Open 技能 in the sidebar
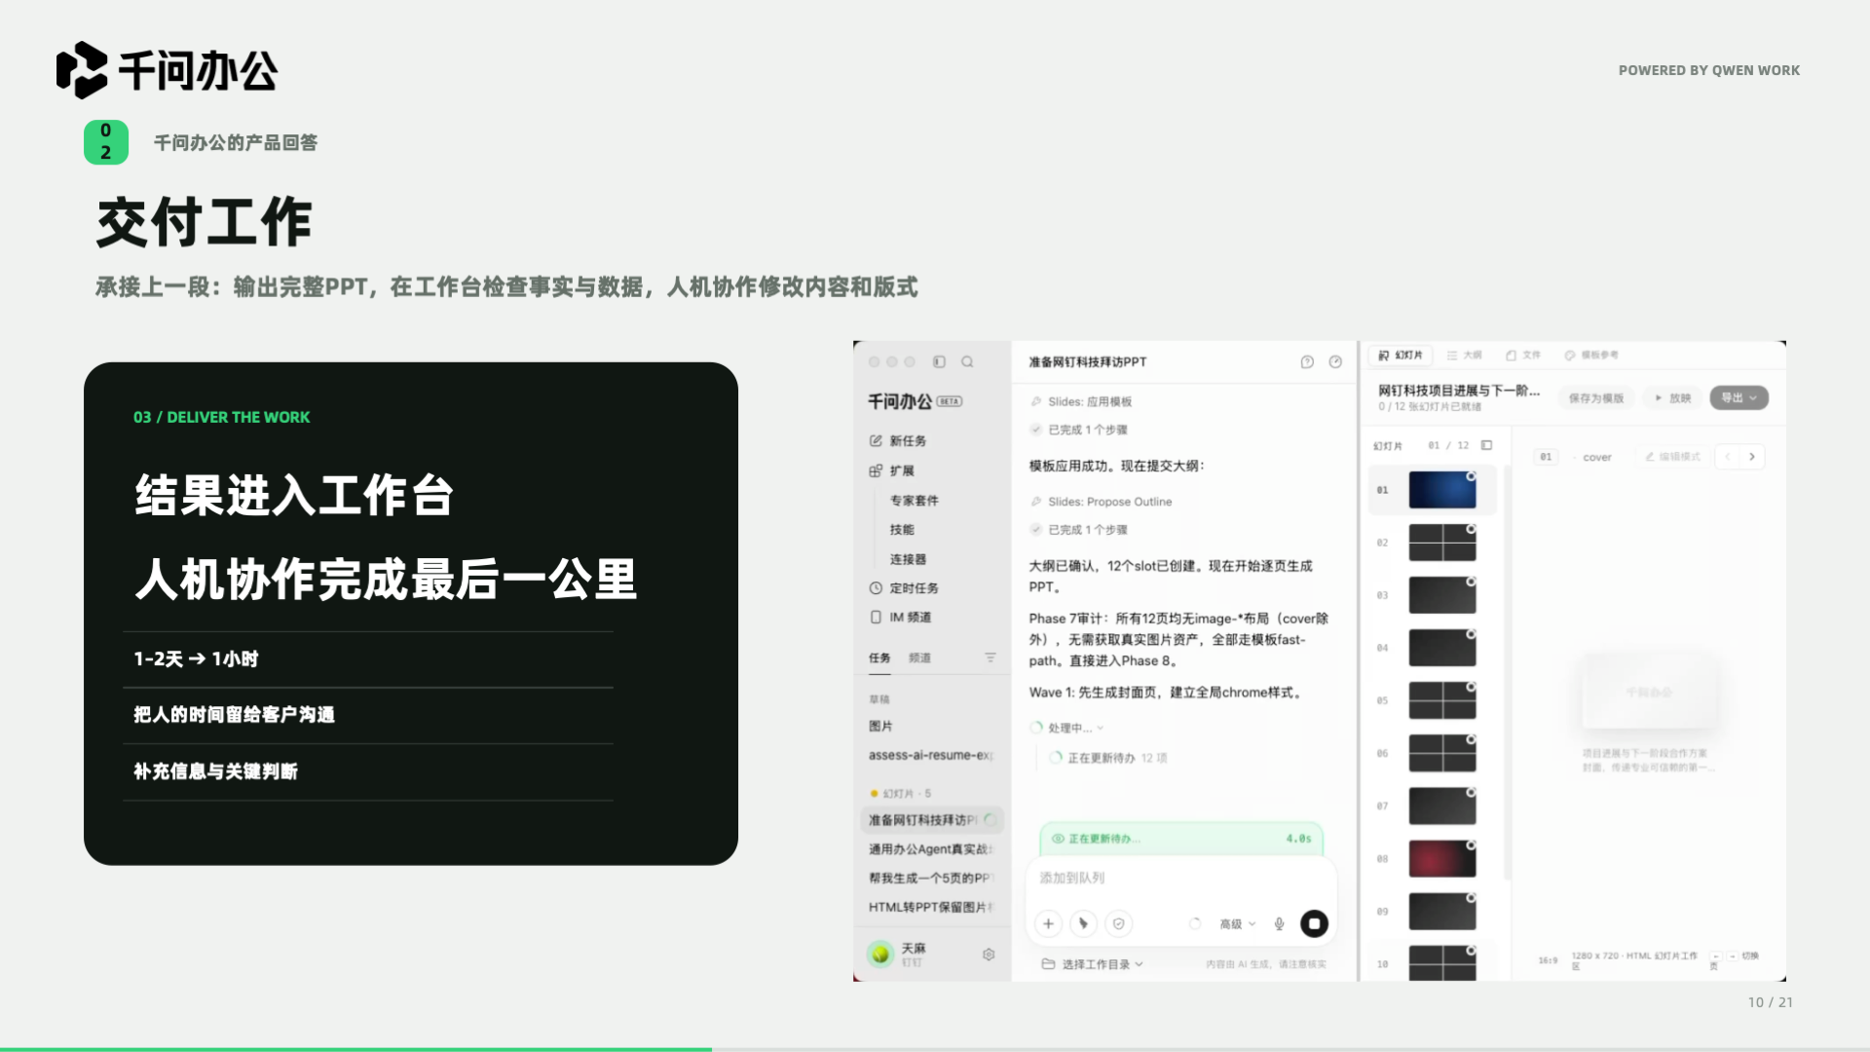This screenshot has width=1870, height=1052. (902, 530)
